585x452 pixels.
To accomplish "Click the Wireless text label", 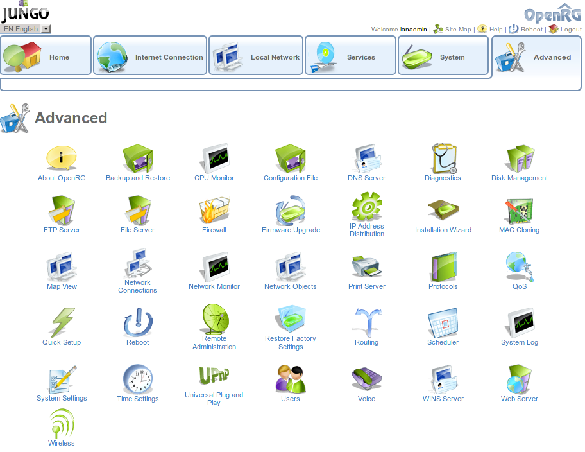I will coord(62,443).
